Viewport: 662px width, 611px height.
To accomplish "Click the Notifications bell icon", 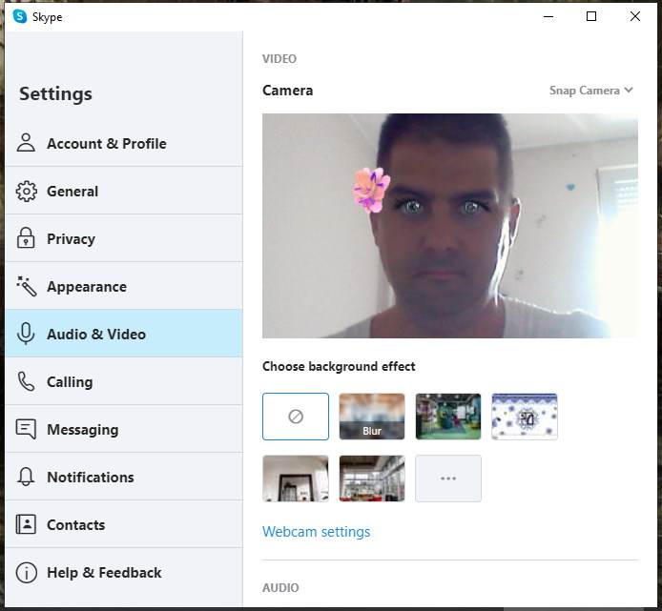I will (x=27, y=477).
